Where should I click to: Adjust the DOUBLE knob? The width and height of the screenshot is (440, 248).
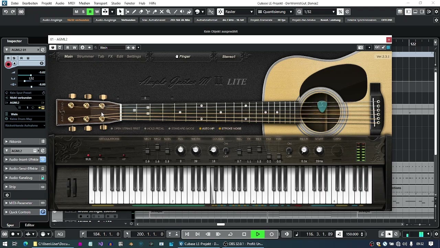point(213,150)
